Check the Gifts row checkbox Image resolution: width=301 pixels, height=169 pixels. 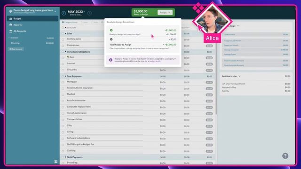click(63, 126)
